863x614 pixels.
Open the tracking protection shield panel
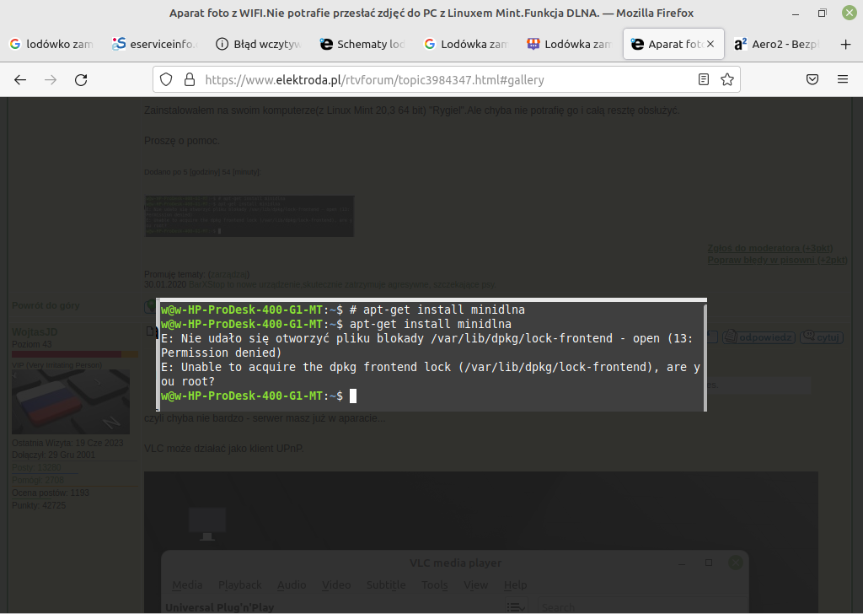tap(165, 79)
